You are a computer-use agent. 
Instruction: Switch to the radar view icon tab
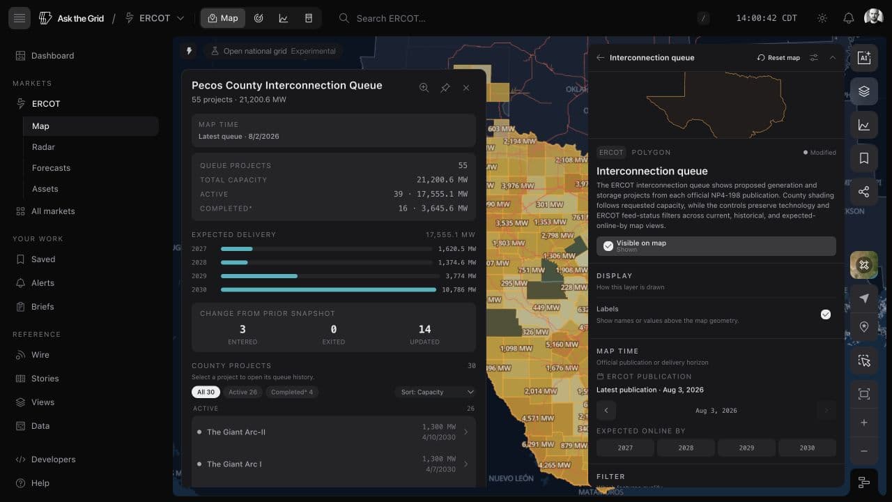click(x=259, y=18)
